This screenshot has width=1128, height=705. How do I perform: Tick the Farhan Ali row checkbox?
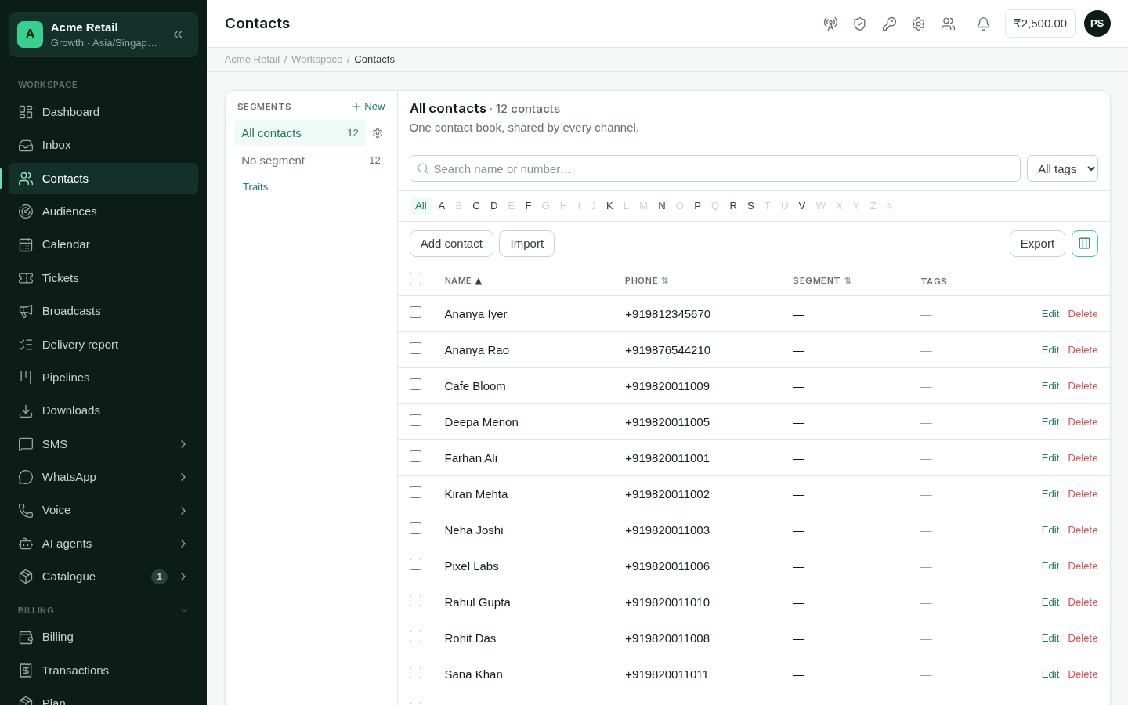[x=415, y=457]
